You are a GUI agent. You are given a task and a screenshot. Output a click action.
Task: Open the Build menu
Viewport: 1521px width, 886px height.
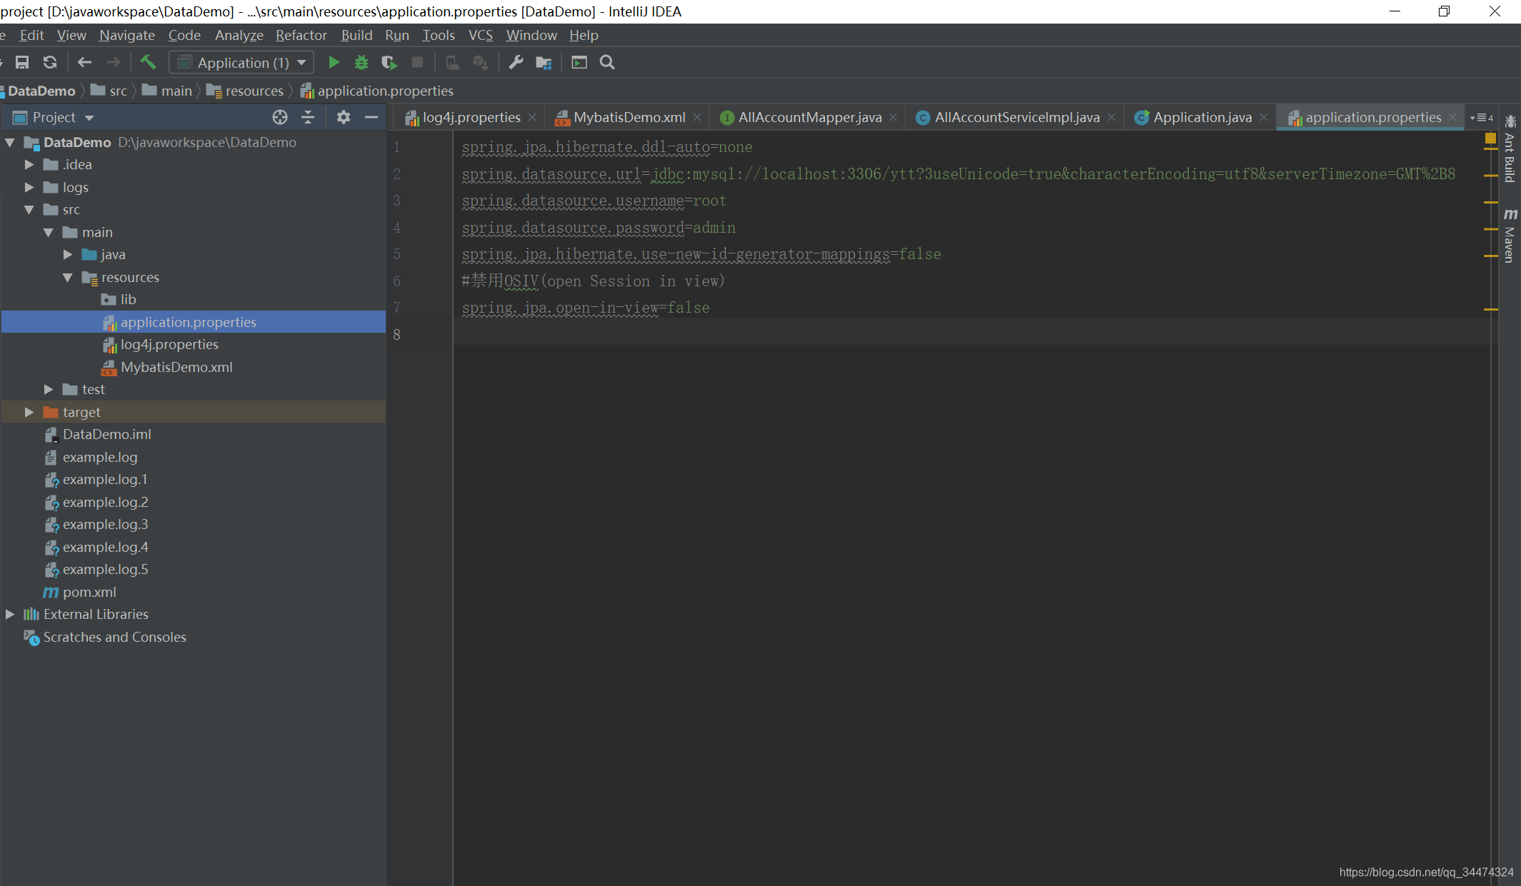pyautogui.click(x=356, y=36)
